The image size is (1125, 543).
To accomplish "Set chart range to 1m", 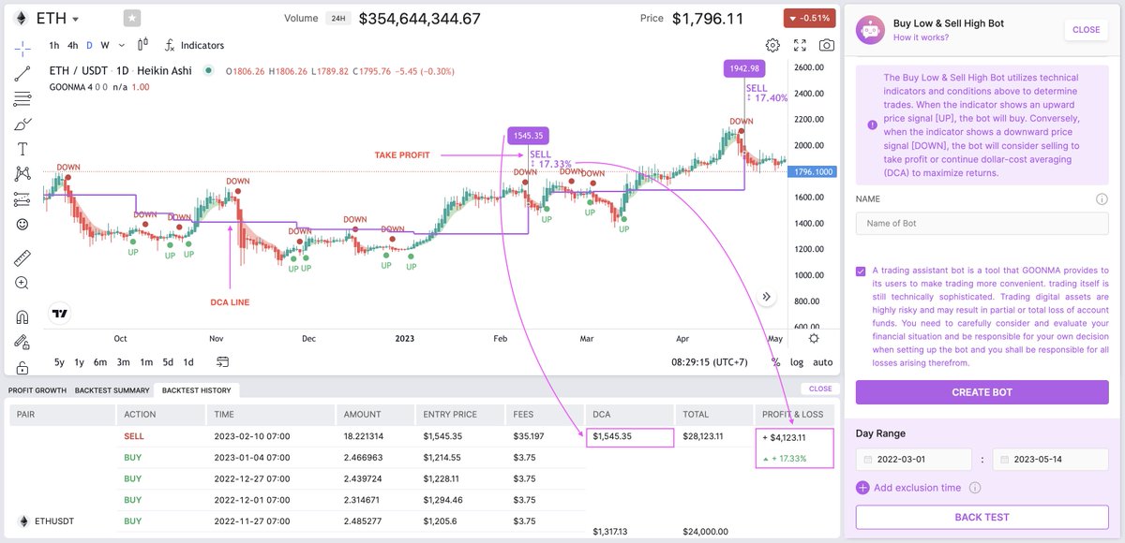I will [x=146, y=361].
